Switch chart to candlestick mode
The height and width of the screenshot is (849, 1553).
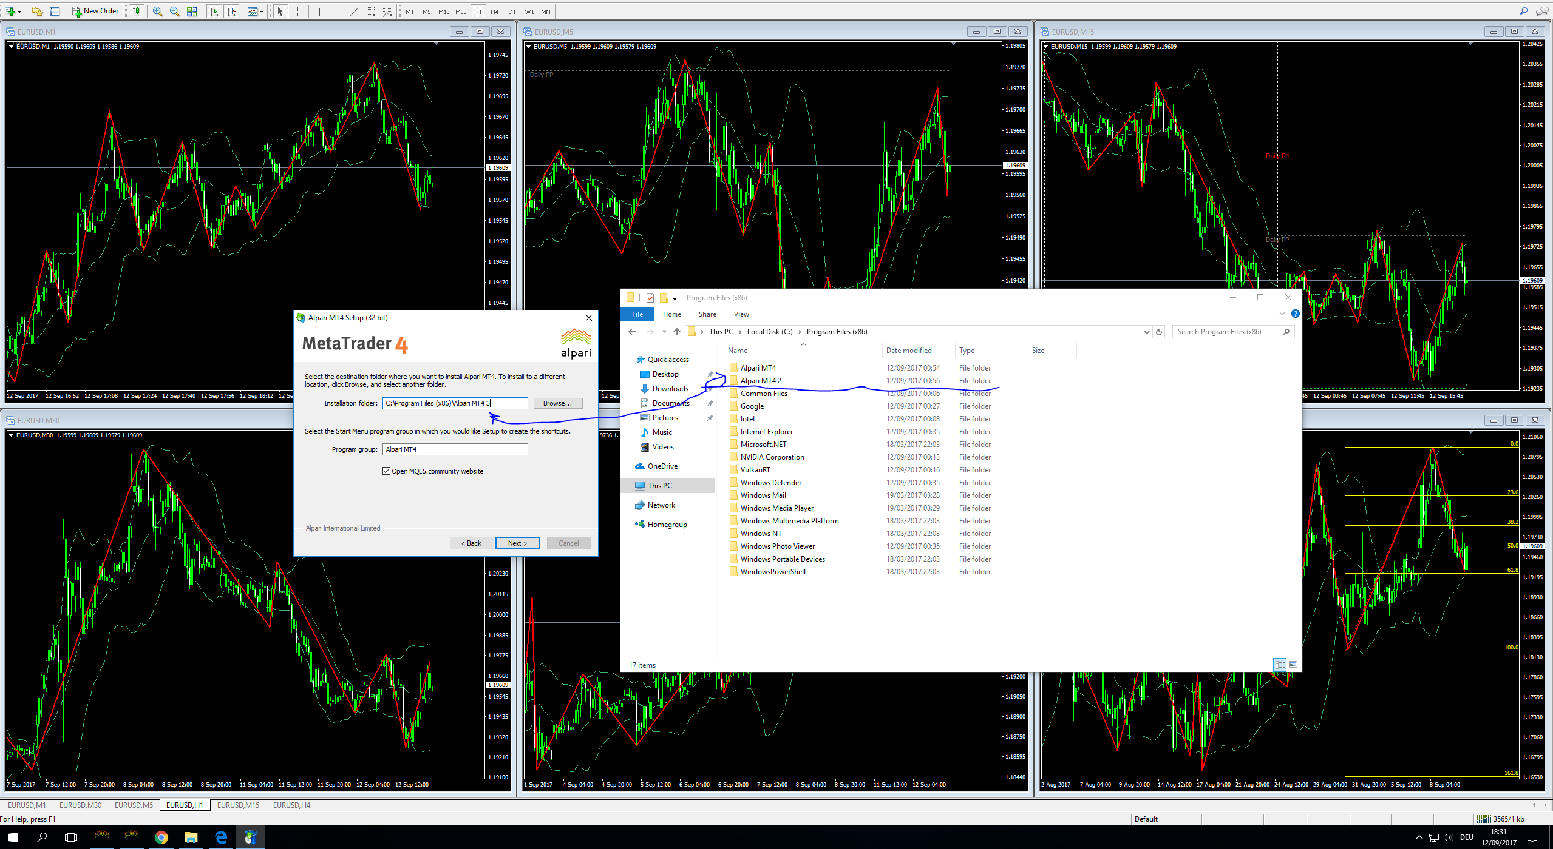click(x=137, y=11)
